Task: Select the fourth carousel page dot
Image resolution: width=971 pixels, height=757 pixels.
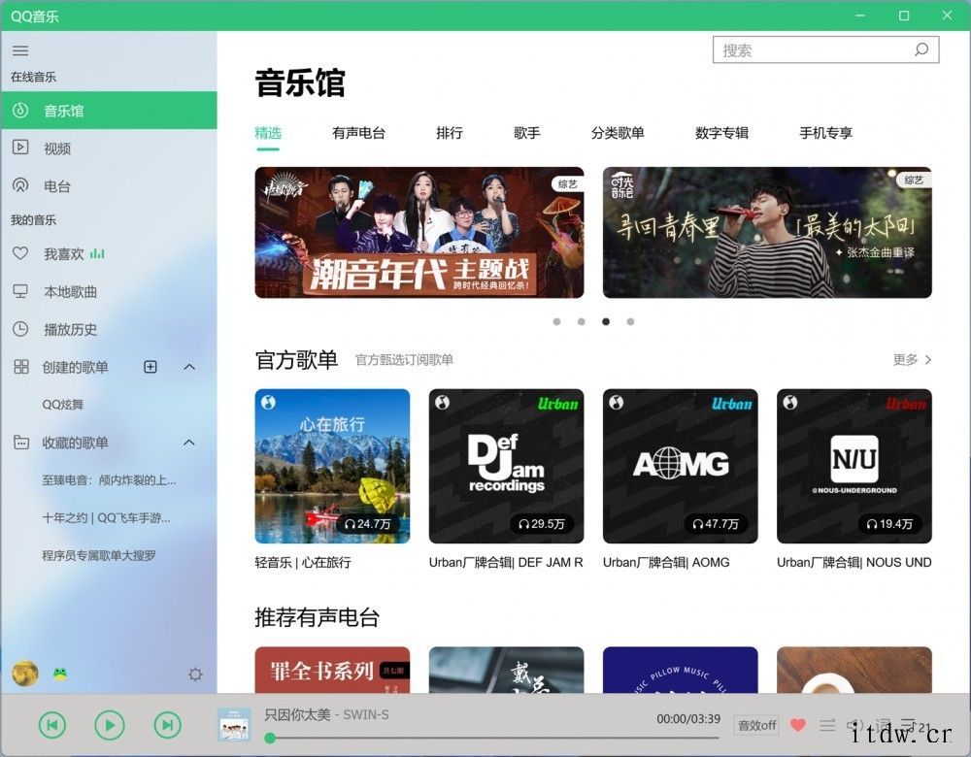Action: tap(630, 321)
